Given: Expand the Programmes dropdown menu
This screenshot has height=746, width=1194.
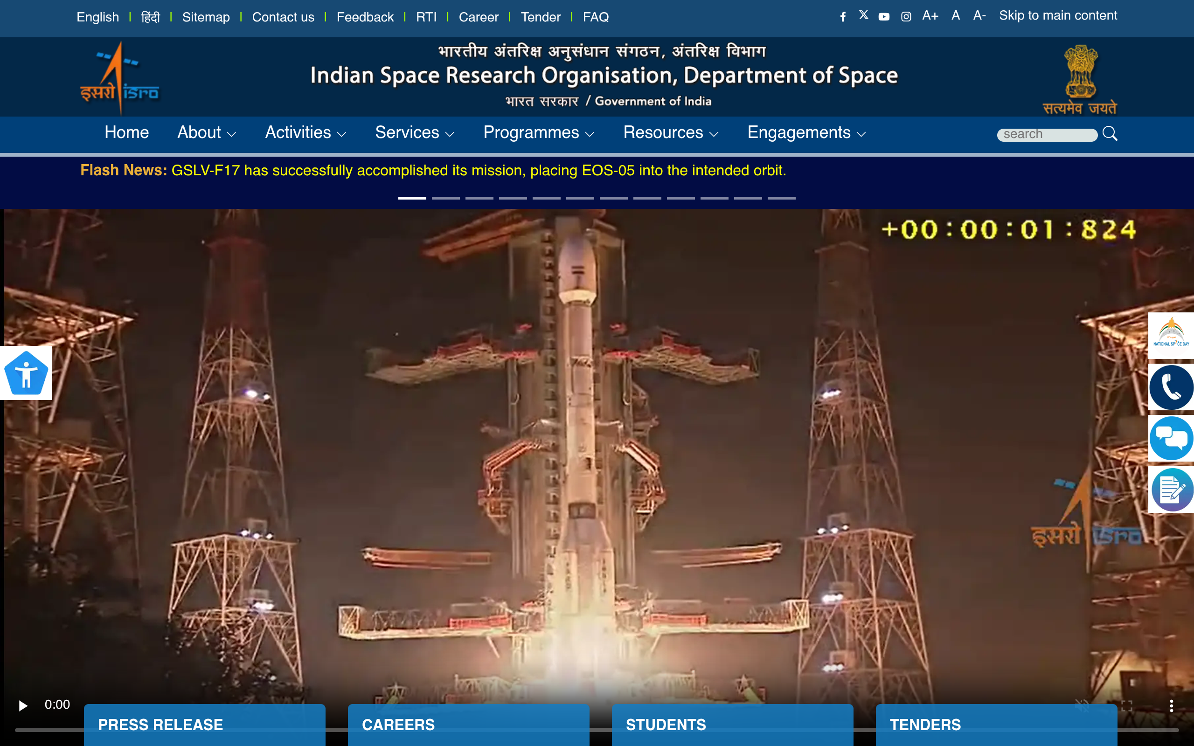Looking at the screenshot, I should (539, 133).
